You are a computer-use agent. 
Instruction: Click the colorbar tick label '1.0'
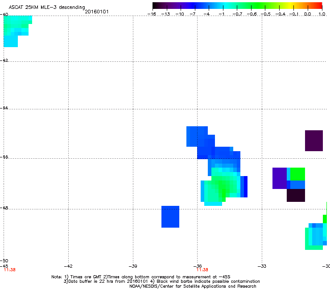[322, 14]
